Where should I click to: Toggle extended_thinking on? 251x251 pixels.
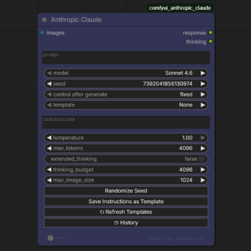click(126, 159)
